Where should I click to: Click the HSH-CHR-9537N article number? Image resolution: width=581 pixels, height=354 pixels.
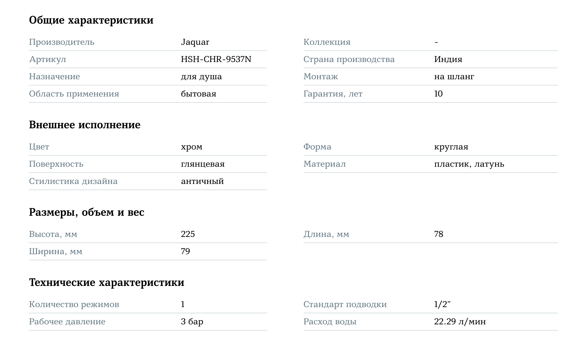[x=216, y=59]
